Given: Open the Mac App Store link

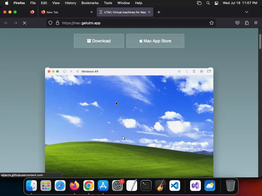Looking at the screenshot, I should tap(155, 41).
